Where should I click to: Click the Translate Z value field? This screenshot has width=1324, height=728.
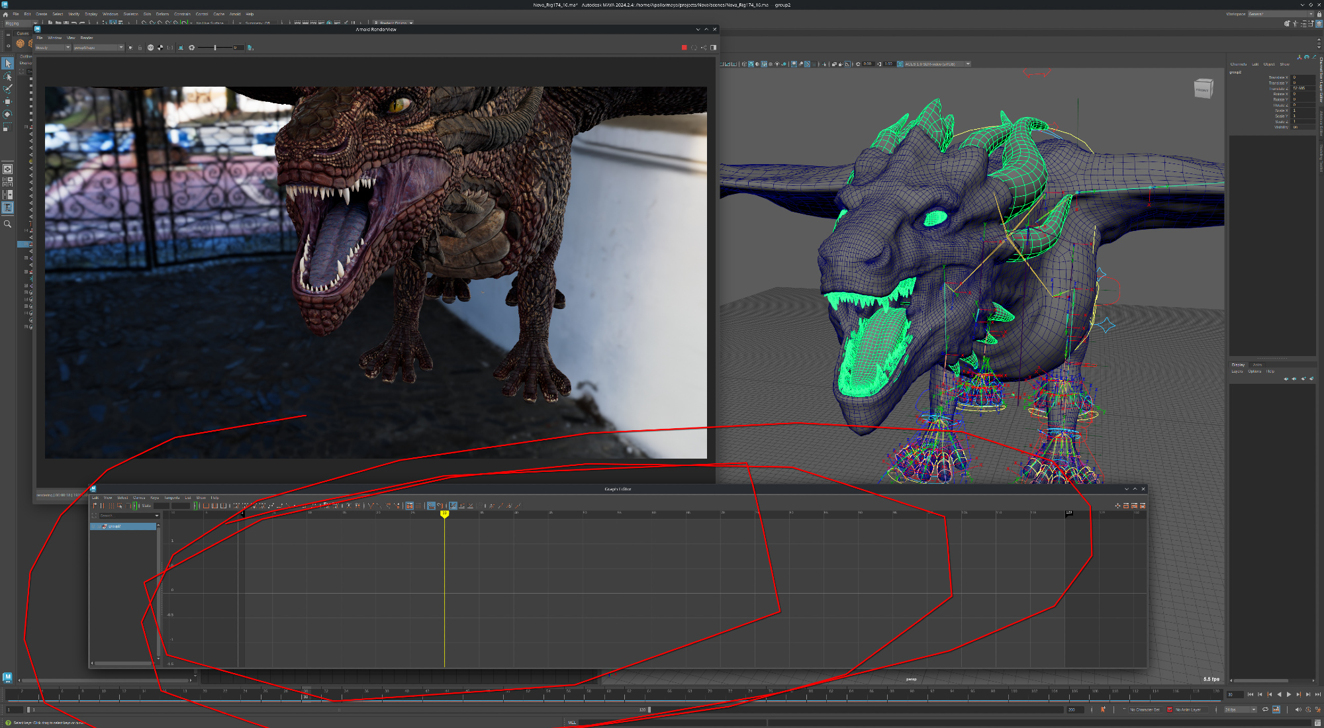(1301, 88)
